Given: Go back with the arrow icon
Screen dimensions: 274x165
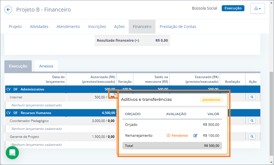Looking at the screenshot, I should [x=8, y=9].
